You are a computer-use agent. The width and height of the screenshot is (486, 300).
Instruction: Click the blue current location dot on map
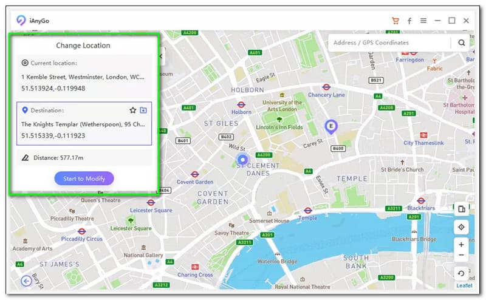(242, 160)
